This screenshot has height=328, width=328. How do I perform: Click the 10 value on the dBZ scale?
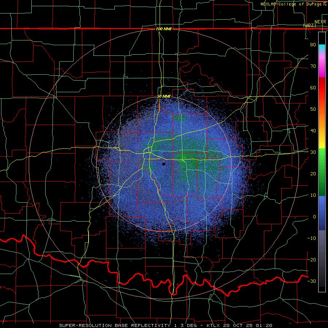(x=313, y=195)
